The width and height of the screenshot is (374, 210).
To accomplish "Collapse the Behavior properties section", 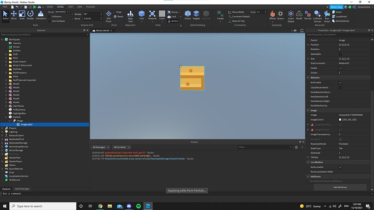I will (308, 77).
